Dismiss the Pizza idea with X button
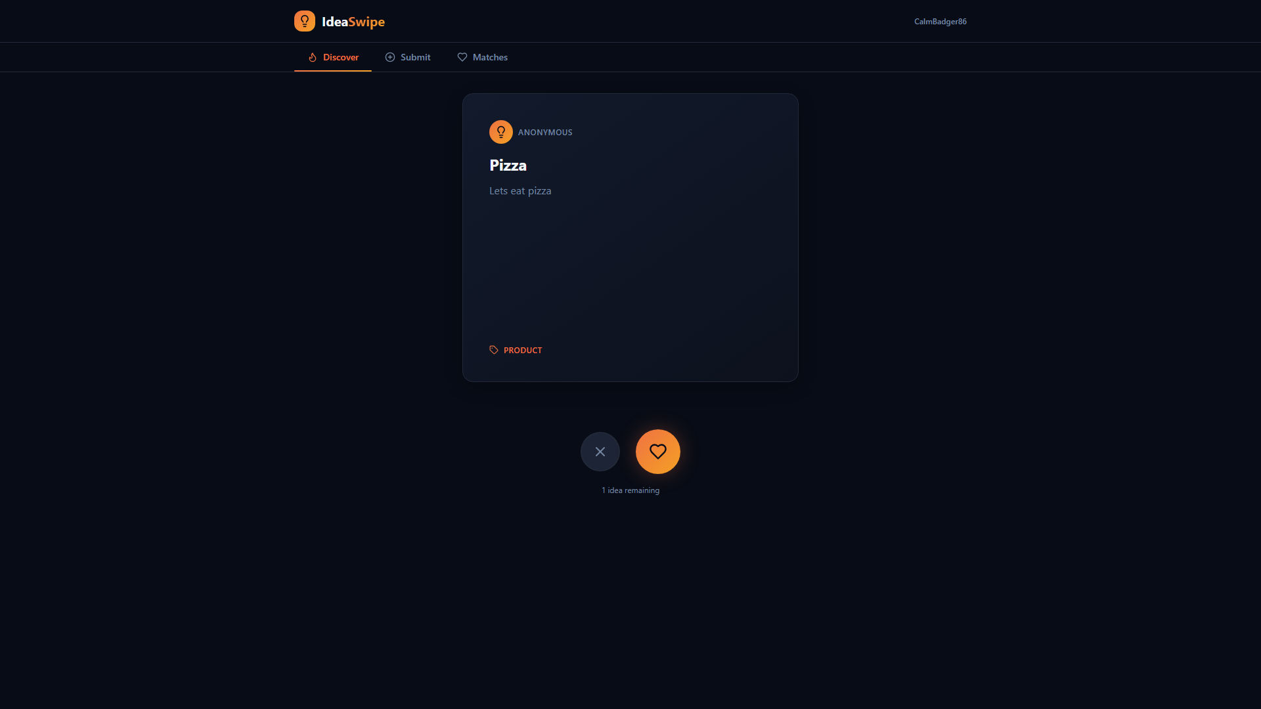Screen dimensions: 1261x709 coord(600,452)
